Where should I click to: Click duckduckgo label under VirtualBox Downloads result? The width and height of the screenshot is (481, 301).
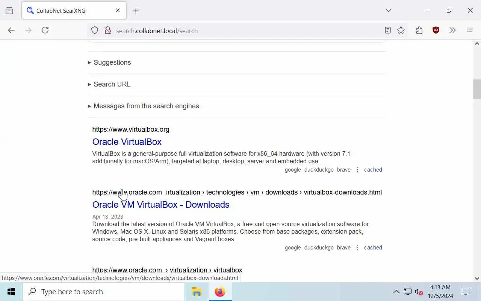pos(319,248)
